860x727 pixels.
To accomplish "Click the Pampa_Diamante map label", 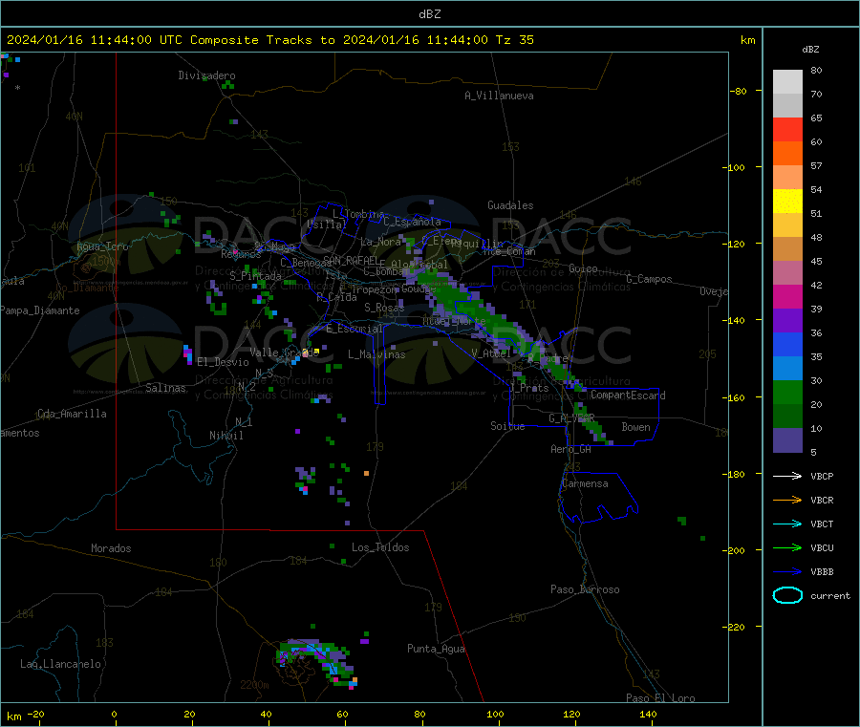I will 40,310.
